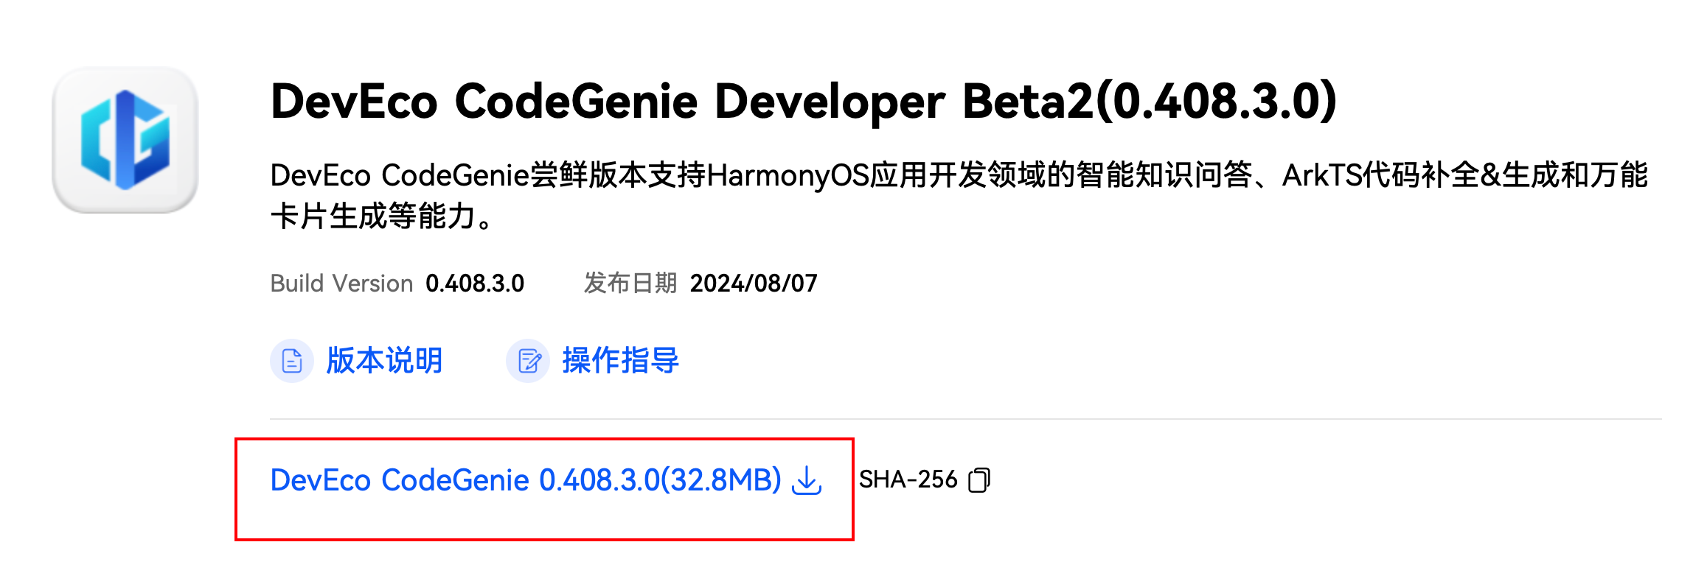
Task: Click the pencil-page icon beside 操作指导
Action: tap(528, 361)
